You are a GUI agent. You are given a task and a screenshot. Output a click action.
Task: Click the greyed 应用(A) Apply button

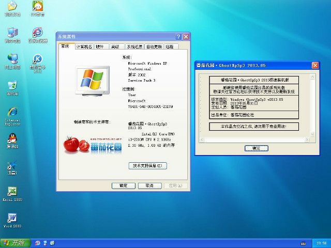[176, 185]
